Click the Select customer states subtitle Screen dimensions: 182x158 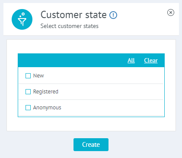(70, 26)
